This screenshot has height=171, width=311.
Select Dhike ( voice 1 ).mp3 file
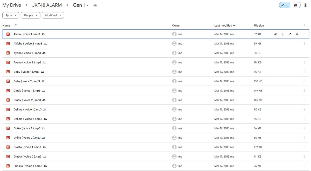155,128
